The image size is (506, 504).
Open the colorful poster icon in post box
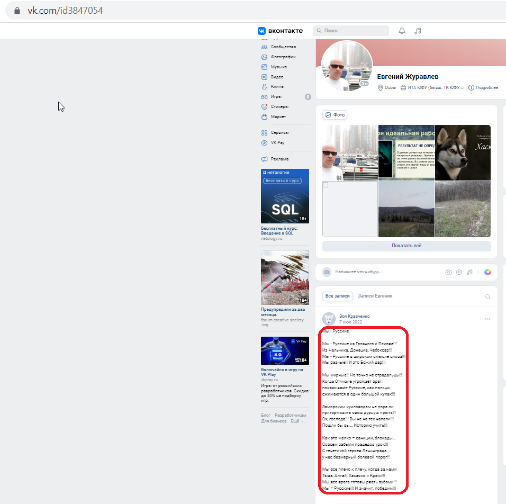[487, 272]
